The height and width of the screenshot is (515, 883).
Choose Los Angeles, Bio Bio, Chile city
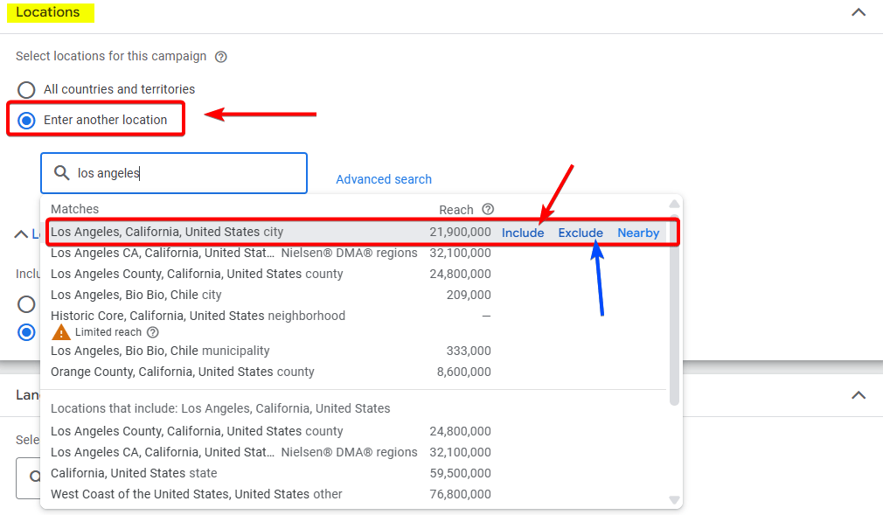(x=136, y=295)
